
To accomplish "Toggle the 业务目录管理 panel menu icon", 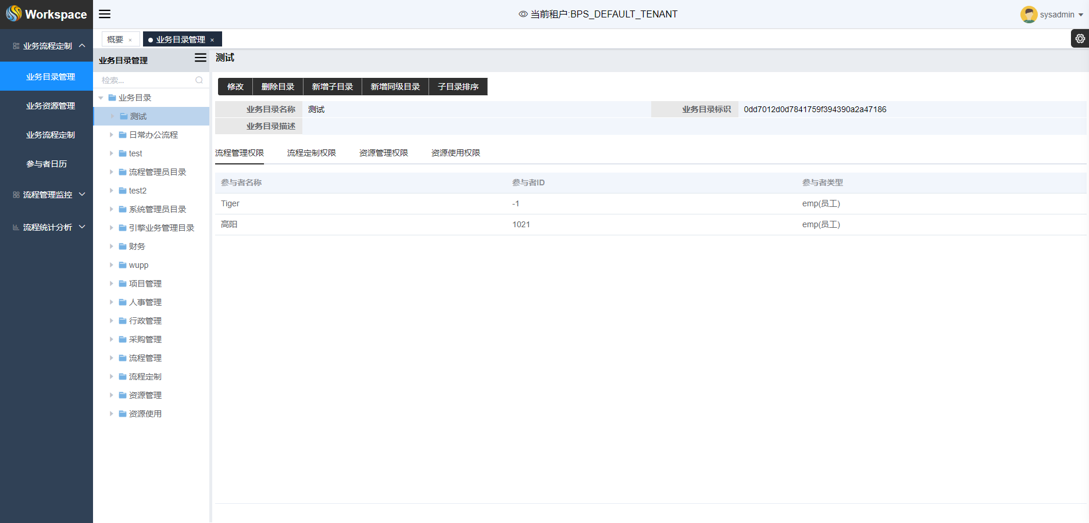I will tap(200, 58).
